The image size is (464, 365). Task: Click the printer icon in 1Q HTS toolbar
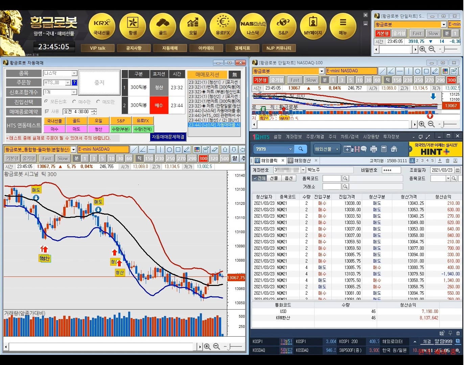point(374,149)
